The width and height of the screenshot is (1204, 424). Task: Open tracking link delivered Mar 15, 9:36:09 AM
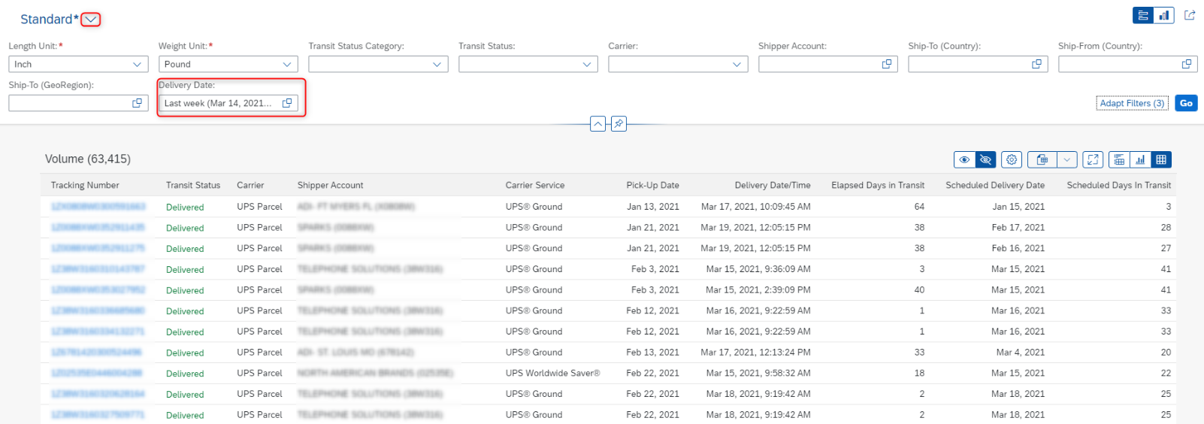(98, 269)
